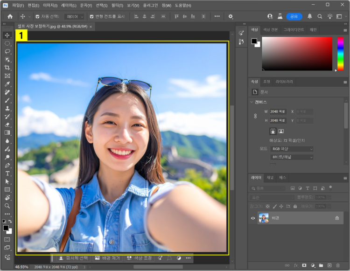This screenshot has width=350, height=271.
Task: Select the Lasso tool
Action: tap(7, 51)
